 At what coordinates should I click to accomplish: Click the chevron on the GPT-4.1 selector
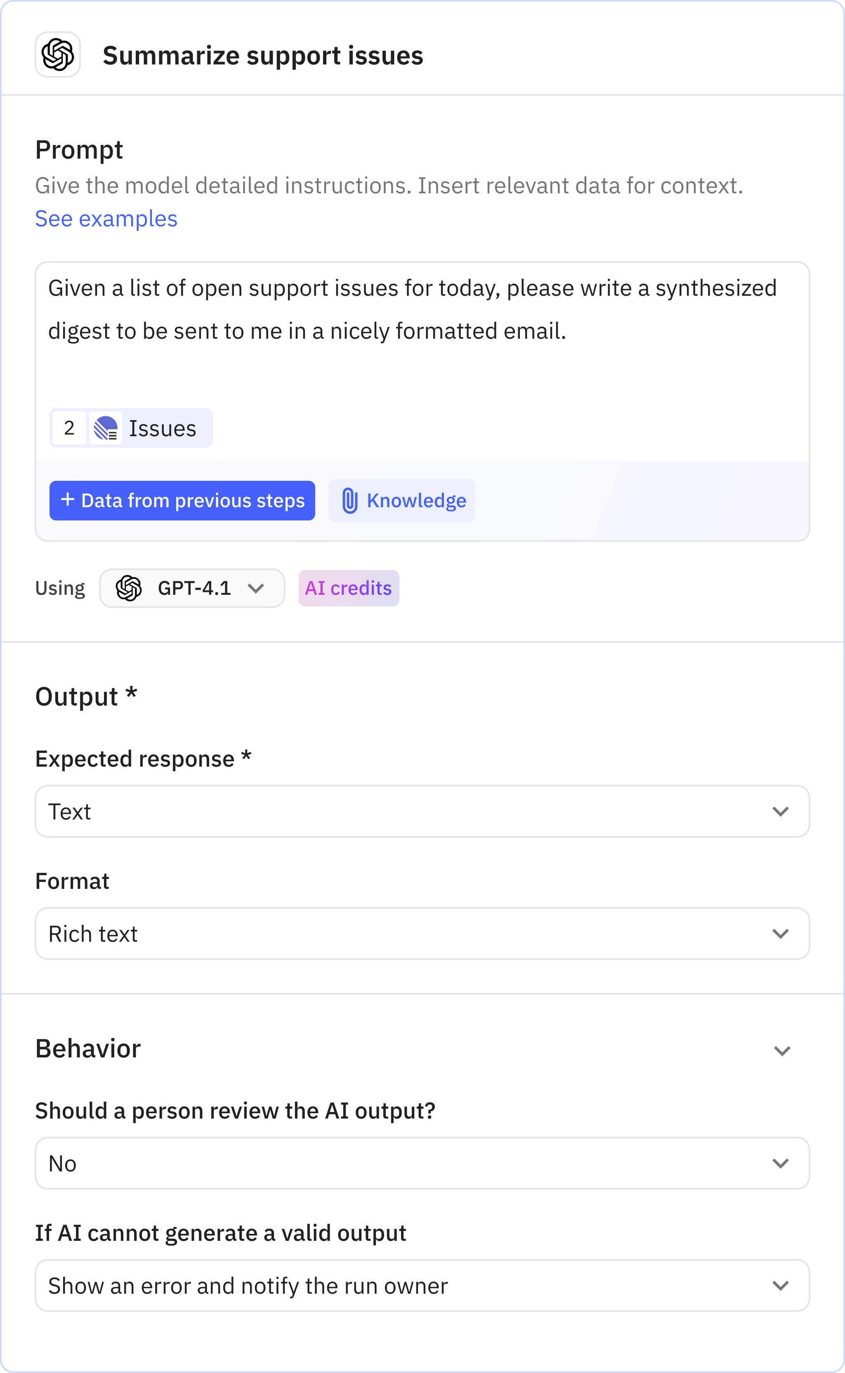[257, 588]
